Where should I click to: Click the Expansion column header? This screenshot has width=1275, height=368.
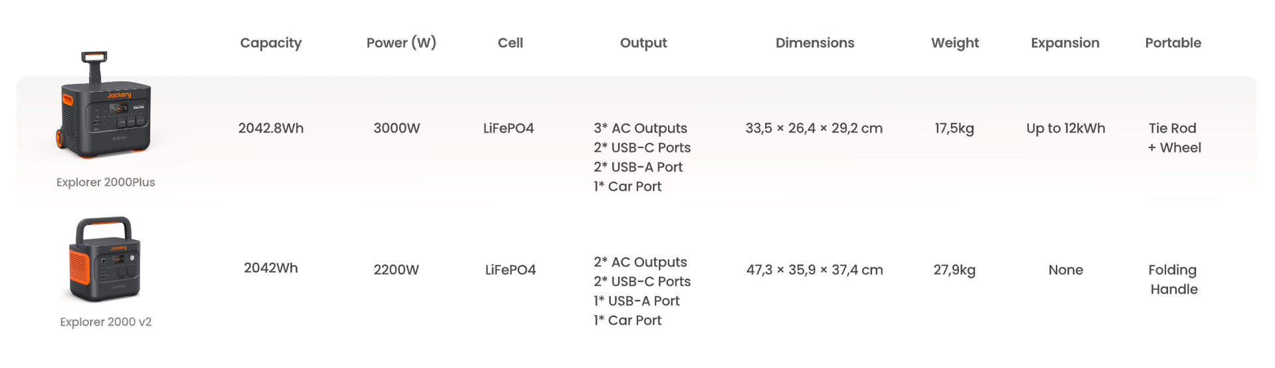(x=1065, y=43)
